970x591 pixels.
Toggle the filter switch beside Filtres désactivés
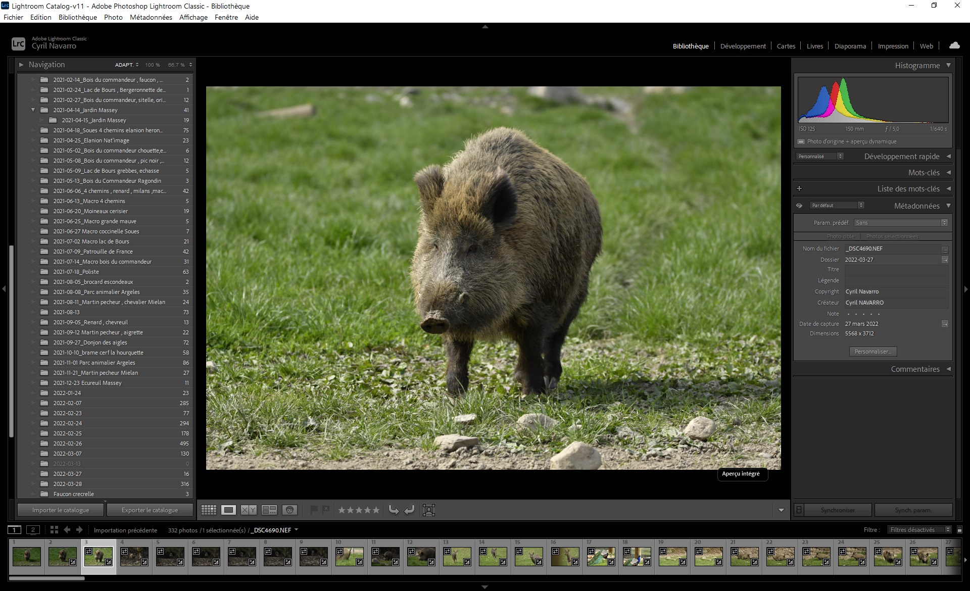pyautogui.click(x=959, y=530)
